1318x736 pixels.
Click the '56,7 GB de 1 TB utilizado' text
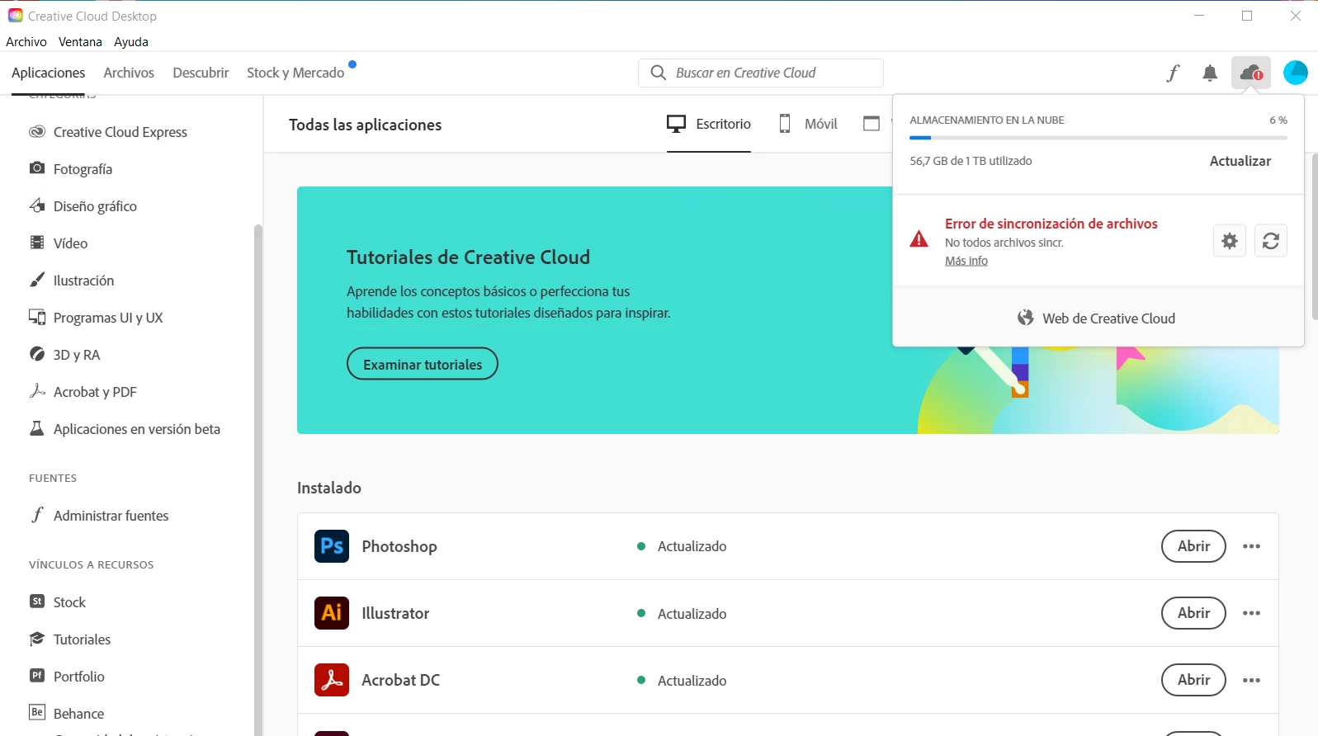click(x=971, y=161)
